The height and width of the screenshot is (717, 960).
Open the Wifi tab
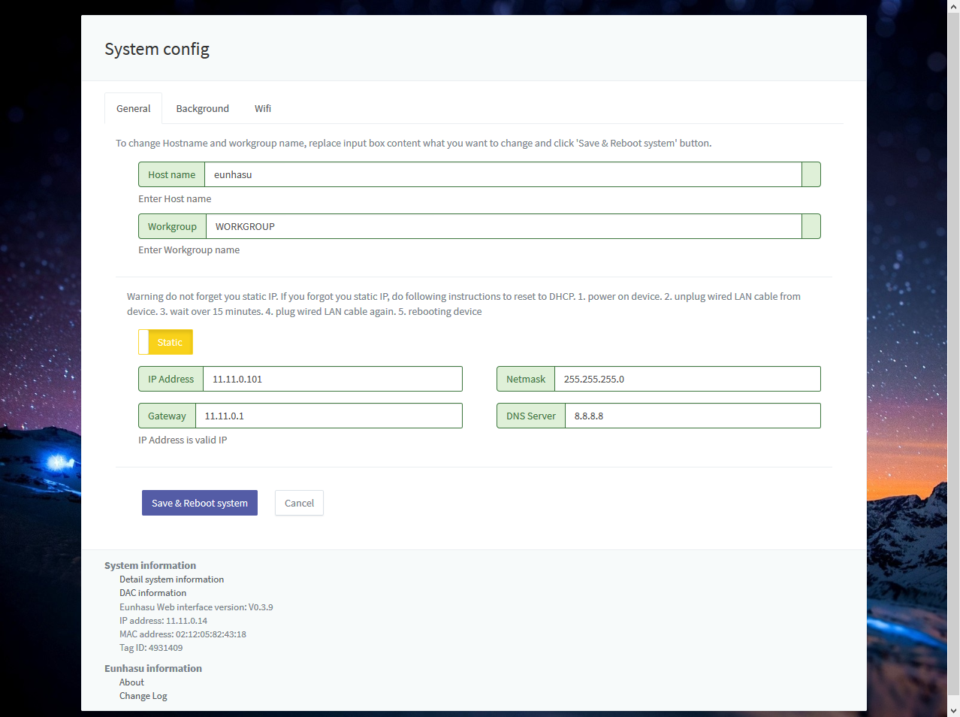click(x=262, y=109)
